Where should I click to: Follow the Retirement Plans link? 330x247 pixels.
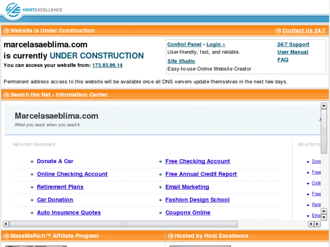click(60, 187)
